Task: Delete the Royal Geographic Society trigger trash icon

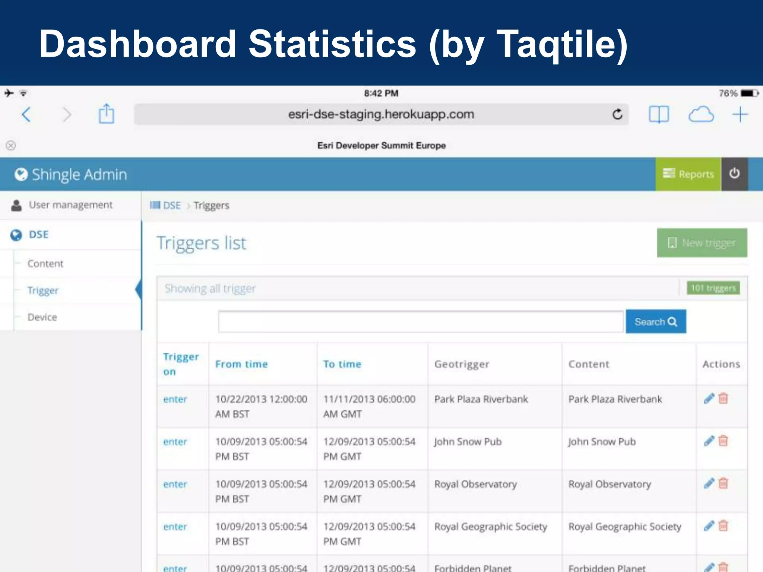Action: click(x=723, y=526)
